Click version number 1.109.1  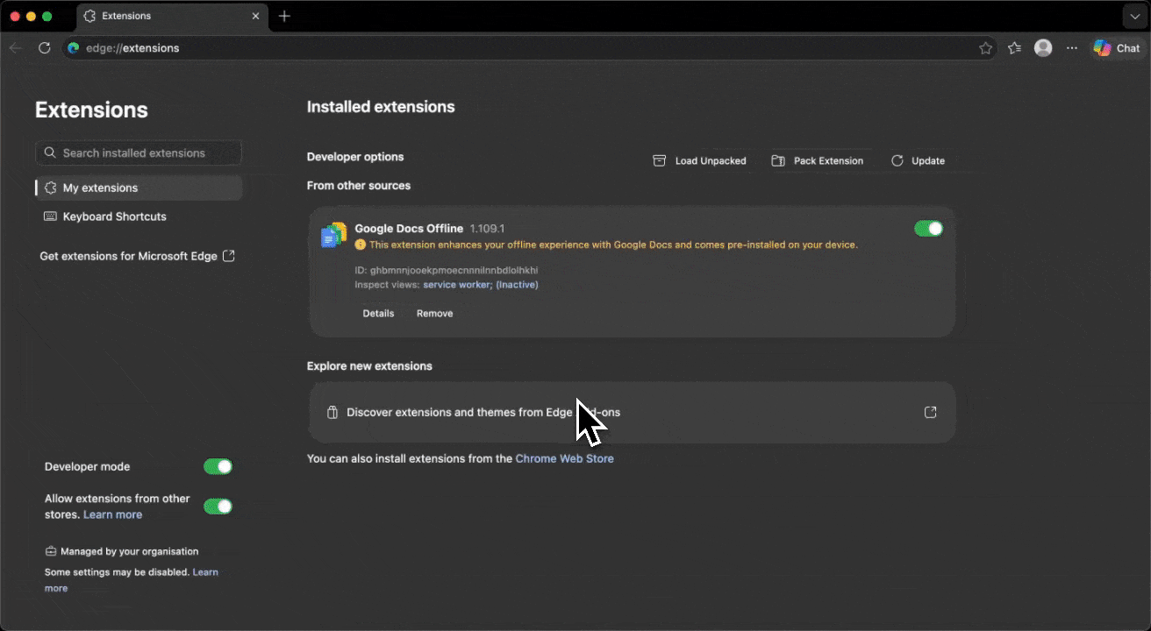[487, 229]
